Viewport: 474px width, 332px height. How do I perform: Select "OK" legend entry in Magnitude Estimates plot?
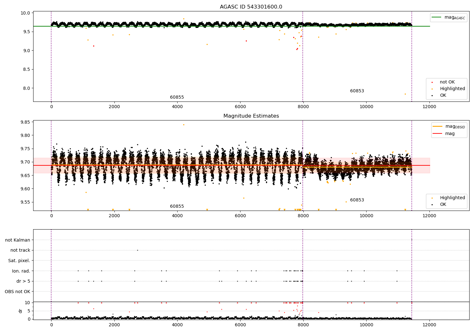coord(443,205)
